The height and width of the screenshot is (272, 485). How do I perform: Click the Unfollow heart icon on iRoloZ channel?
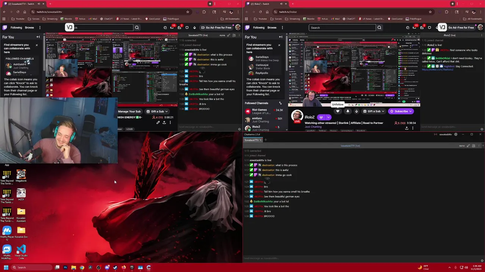(x=338, y=111)
